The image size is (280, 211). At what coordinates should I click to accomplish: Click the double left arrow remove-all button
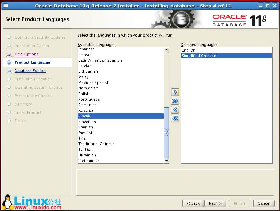pyautogui.click(x=175, y=118)
